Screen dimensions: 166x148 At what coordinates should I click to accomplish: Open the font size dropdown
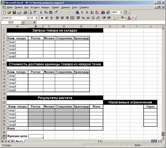tap(36, 18)
